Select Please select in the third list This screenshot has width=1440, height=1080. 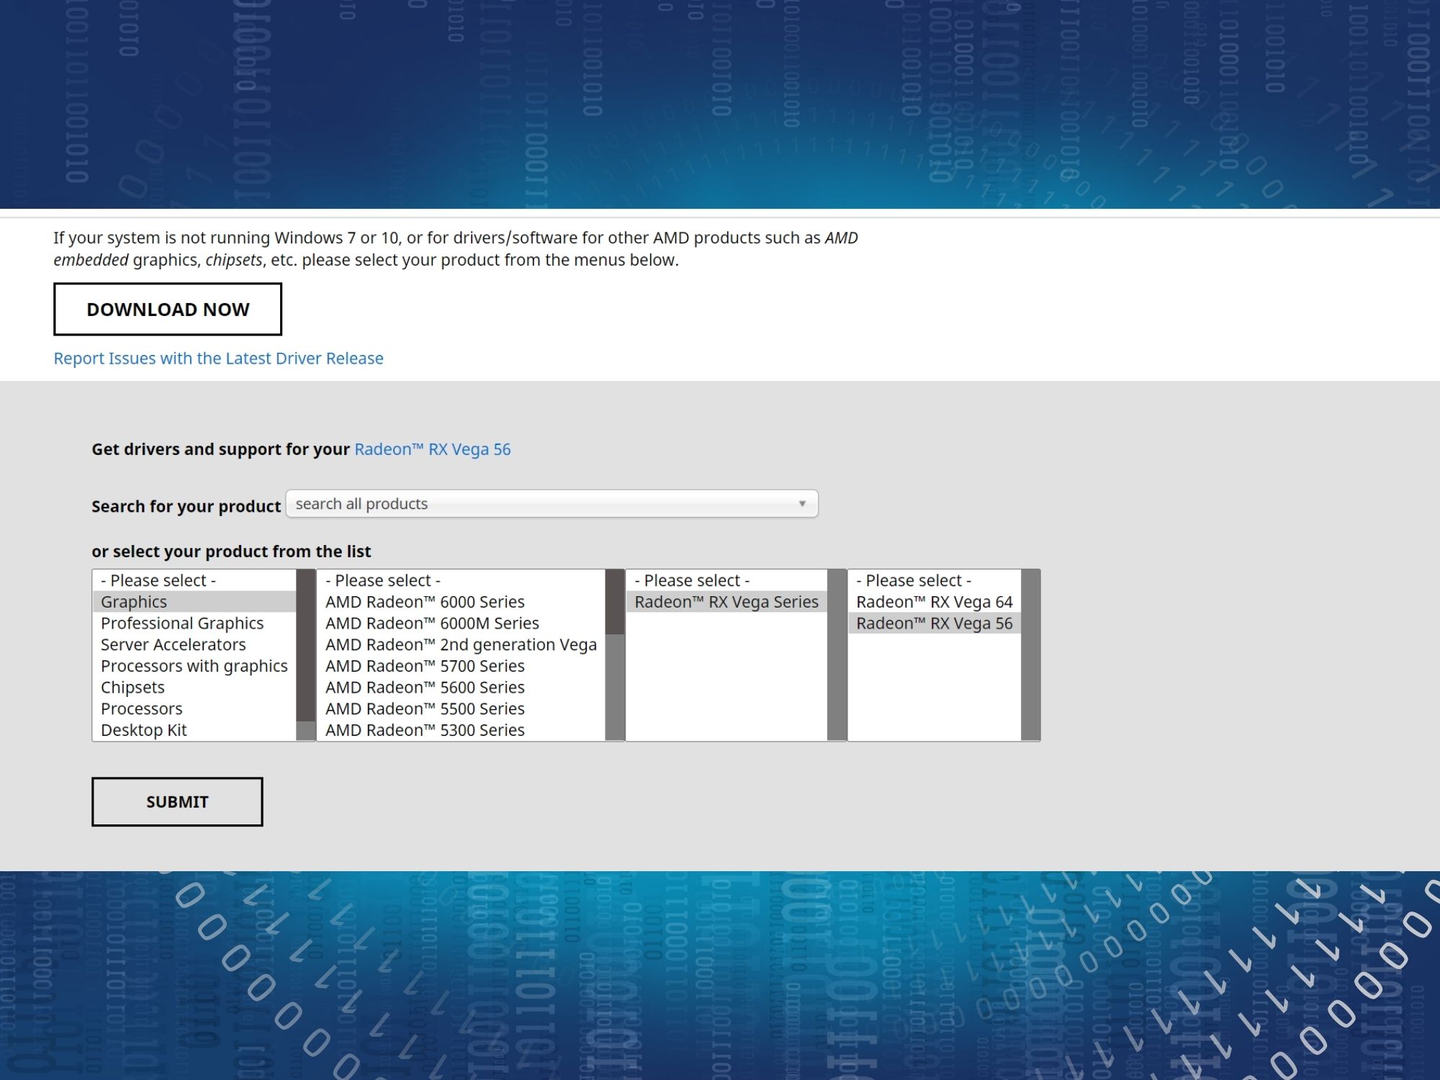pyautogui.click(x=726, y=580)
